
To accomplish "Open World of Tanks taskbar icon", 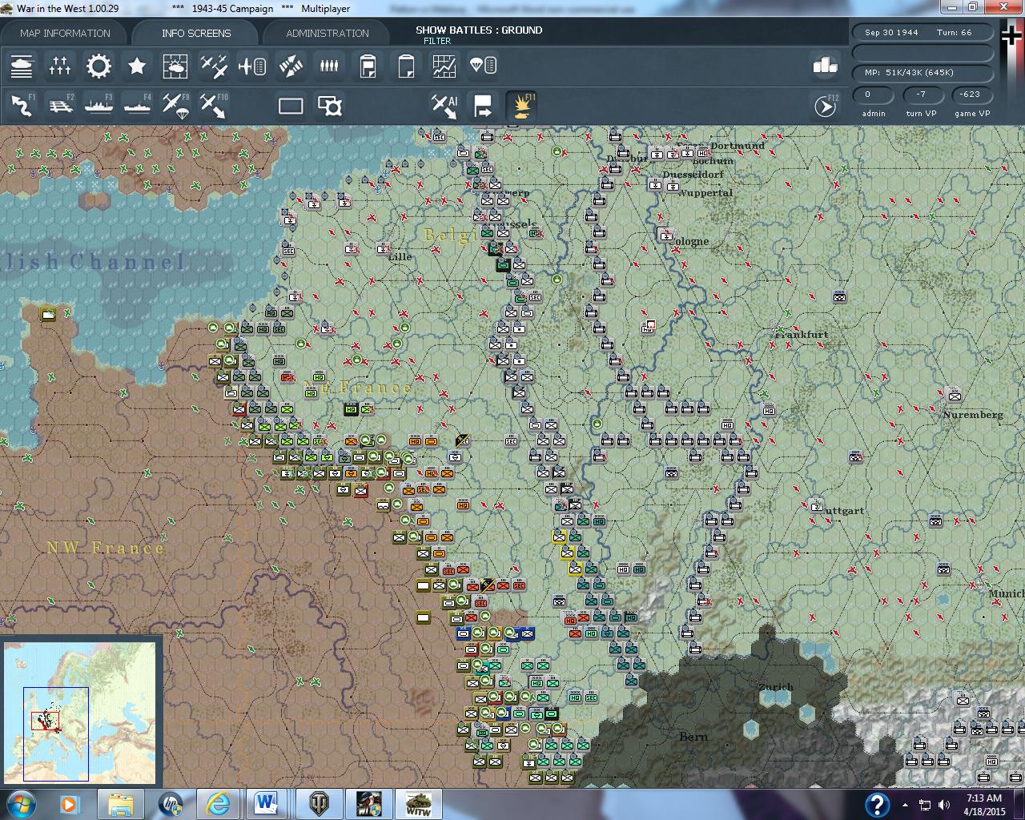I will pos(320,804).
